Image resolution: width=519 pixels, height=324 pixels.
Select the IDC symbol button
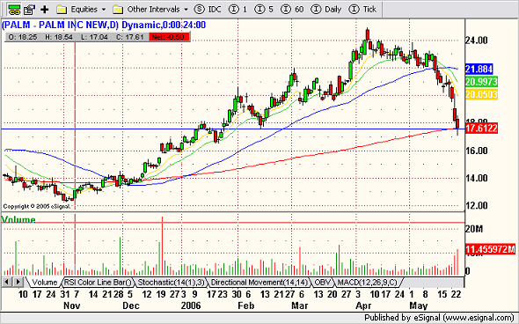208,10
